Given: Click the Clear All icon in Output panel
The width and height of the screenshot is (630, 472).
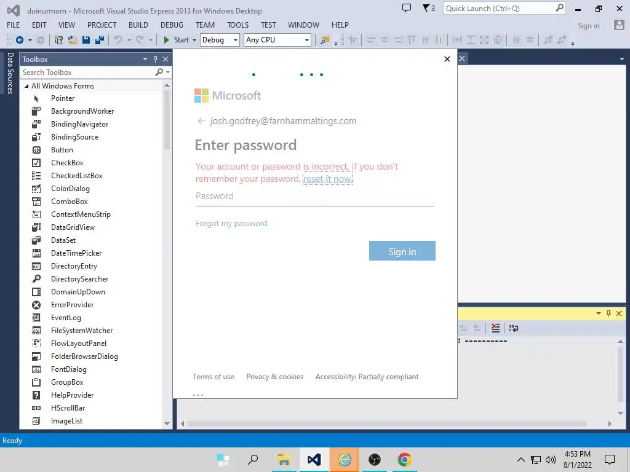Looking at the screenshot, I should [x=496, y=328].
